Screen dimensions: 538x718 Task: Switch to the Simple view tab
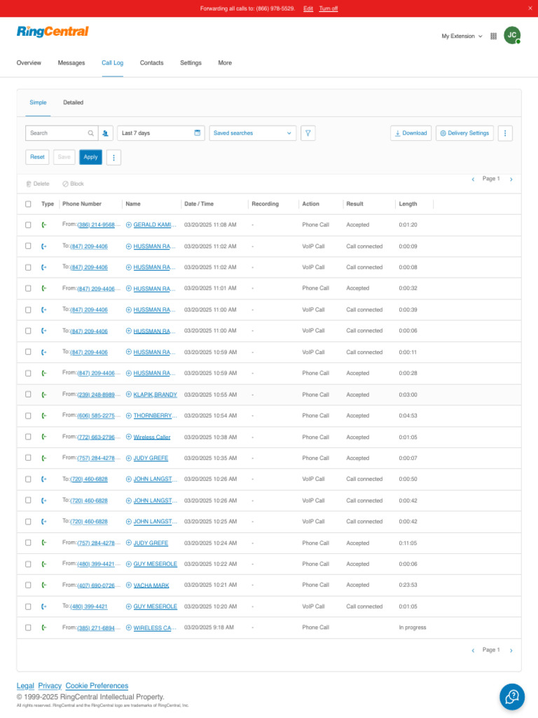pyautogui.click(x=38, y=102)
